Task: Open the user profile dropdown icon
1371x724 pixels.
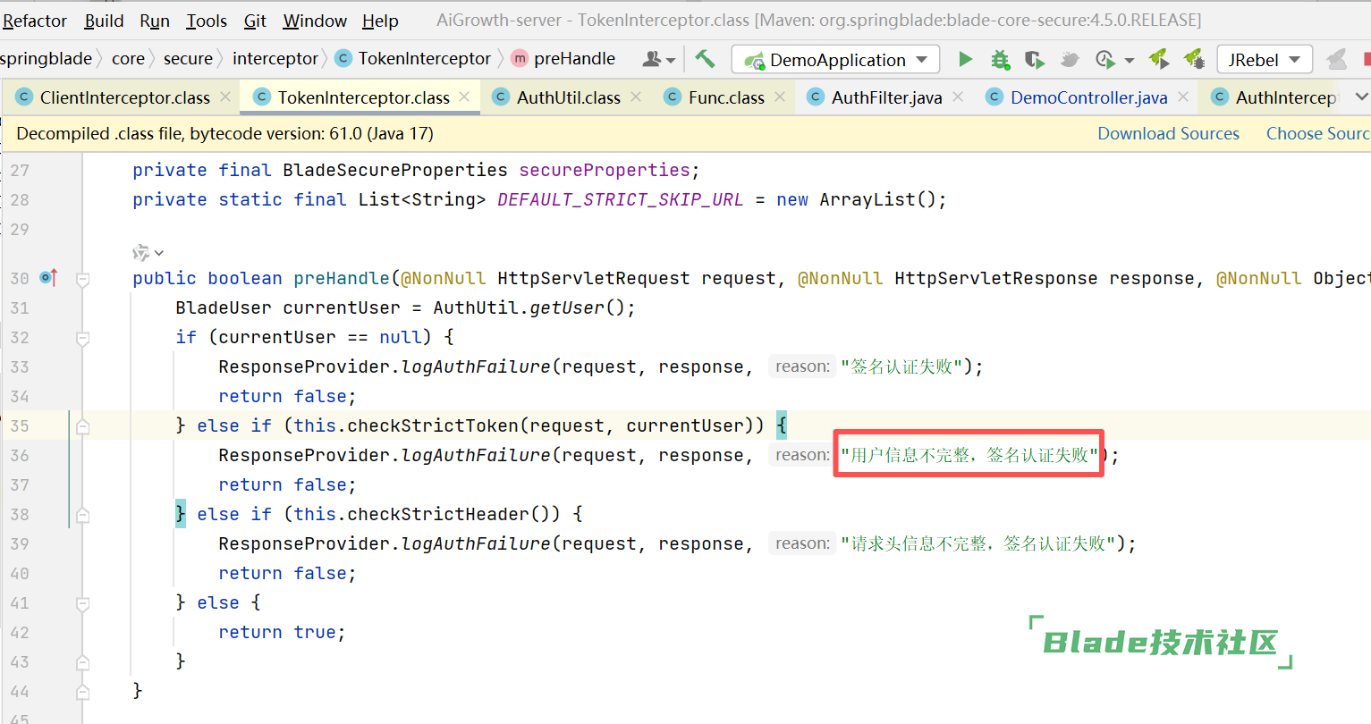Action: 658,59
